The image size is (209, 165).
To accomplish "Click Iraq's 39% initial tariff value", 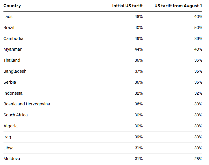I will coord(139,137).
